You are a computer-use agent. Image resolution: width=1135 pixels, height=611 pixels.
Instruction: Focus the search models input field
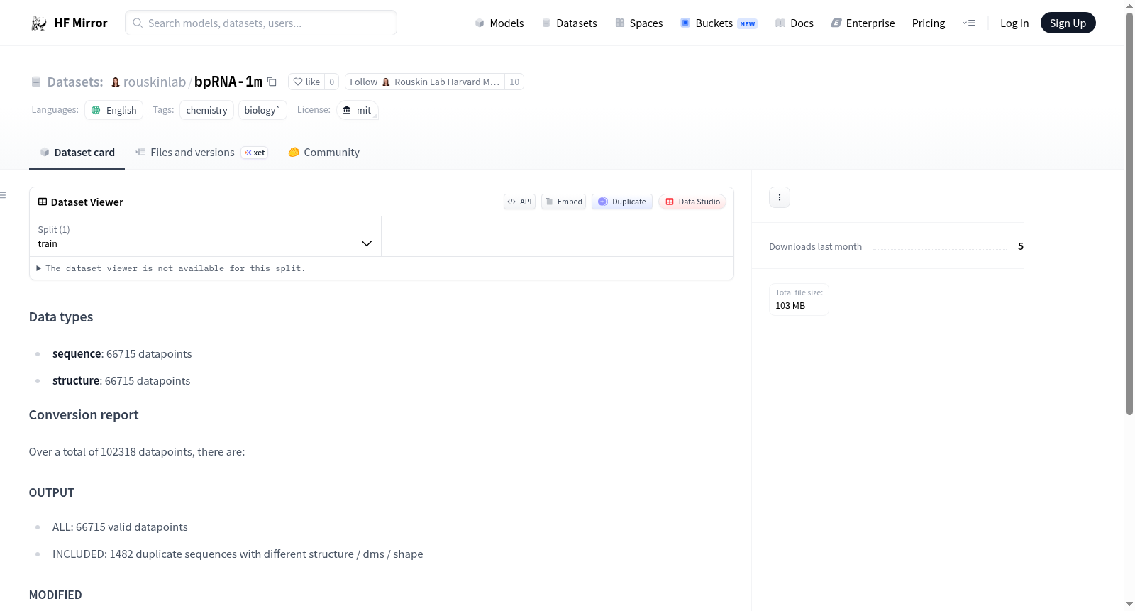pyautogui.click(x=261, y=23)
